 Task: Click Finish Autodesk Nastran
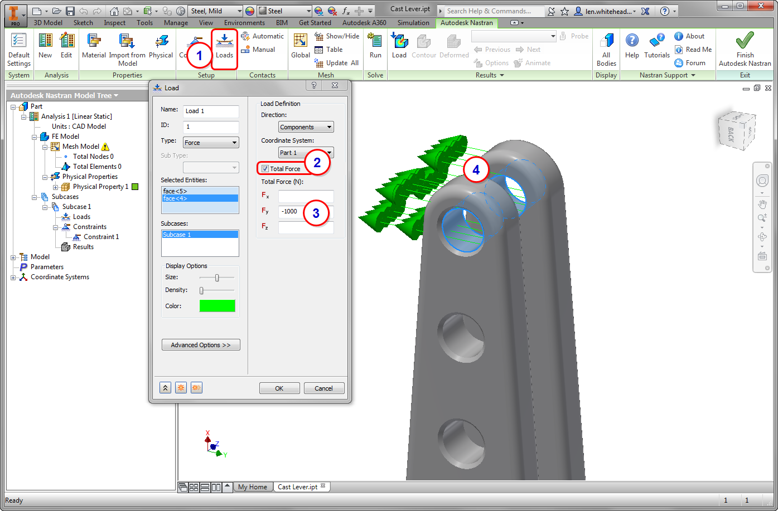point(745,50)
